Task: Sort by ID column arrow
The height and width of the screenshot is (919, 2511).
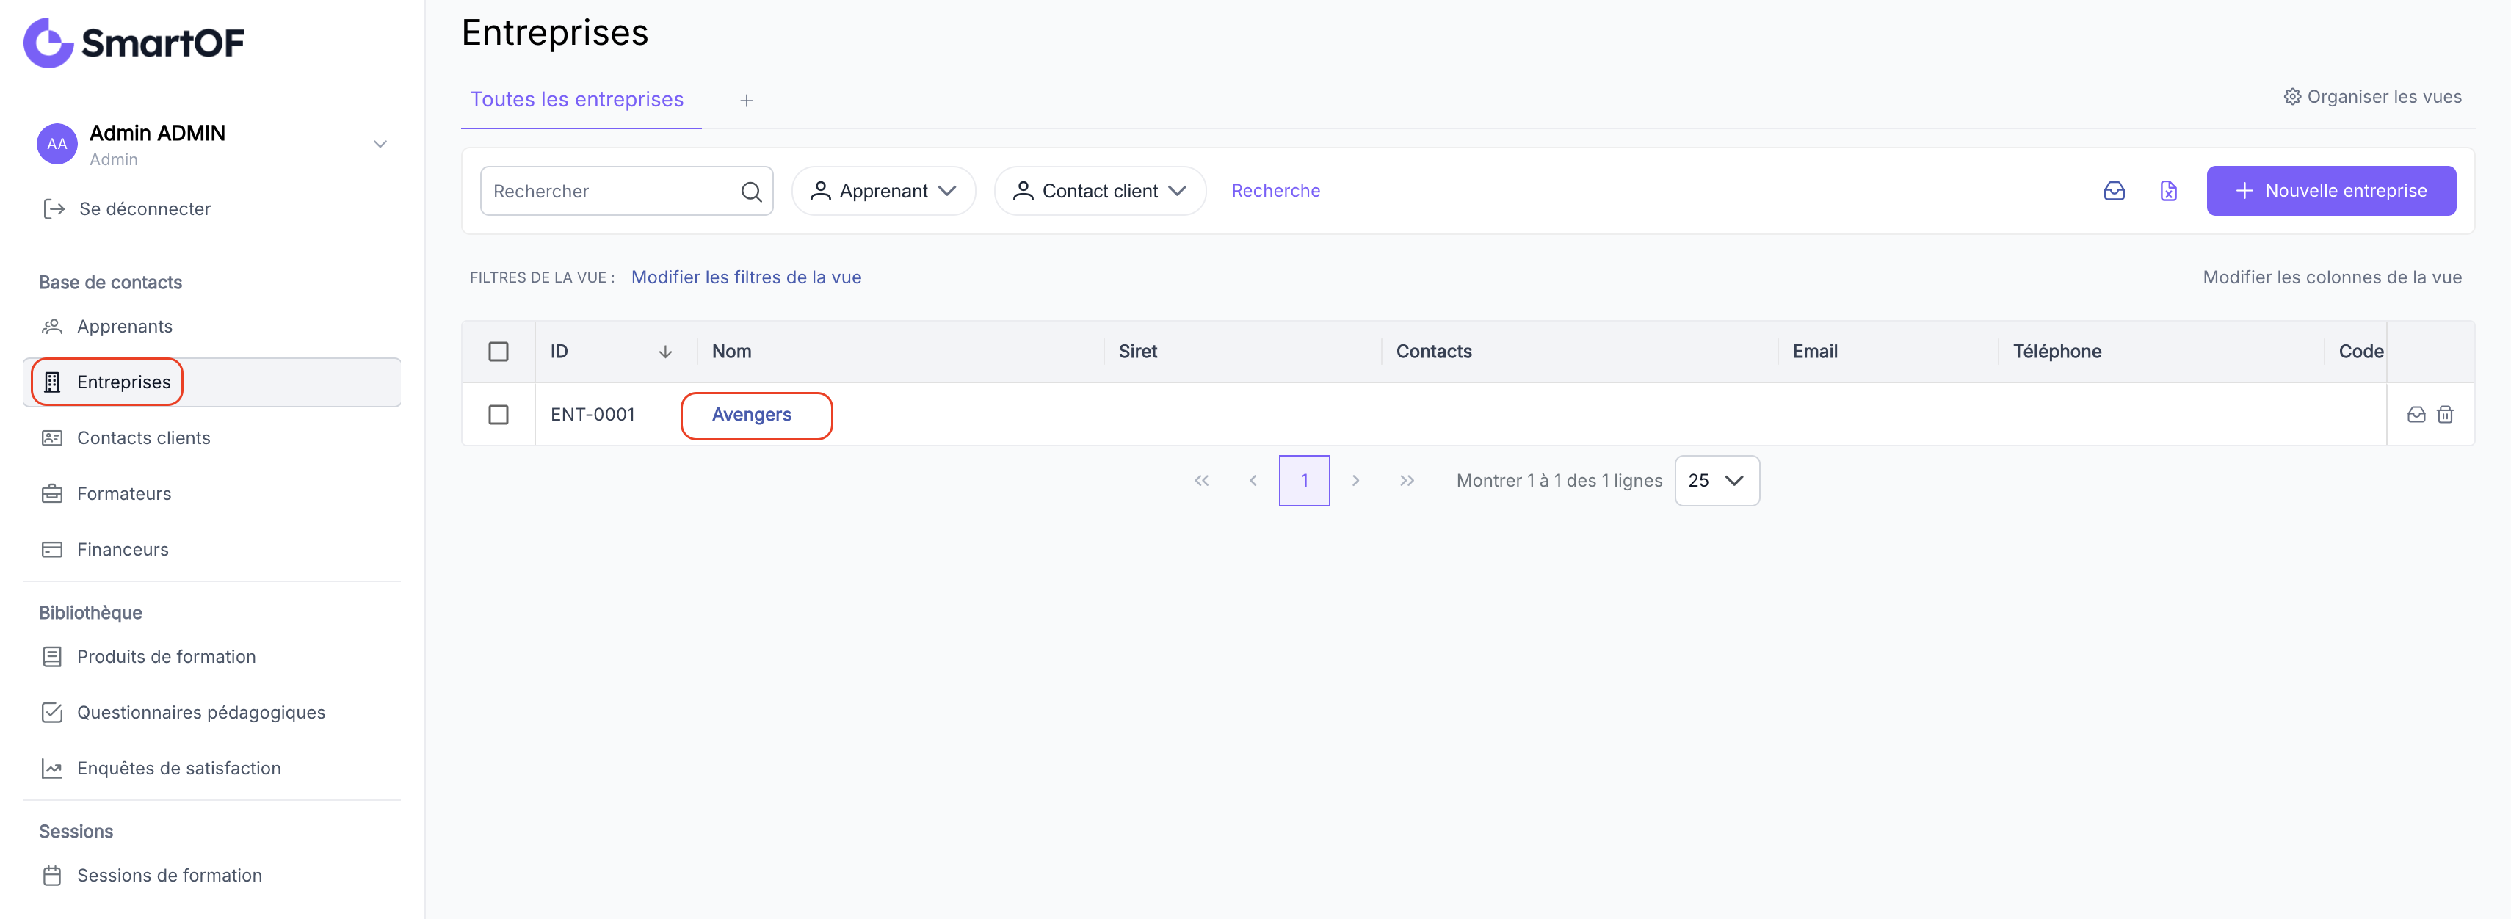Action: coord(664,352)
